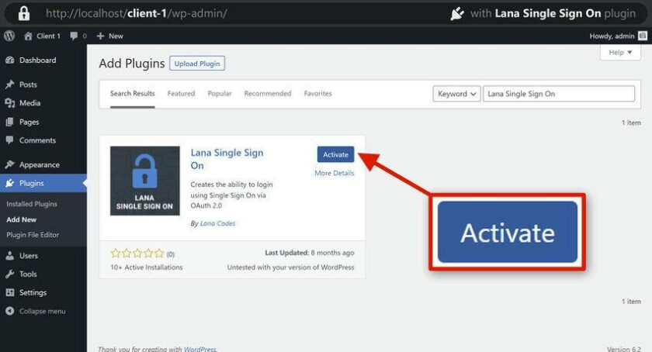
Task: Click the Add Plugins page heading
Action: click(x=132, y=64)
